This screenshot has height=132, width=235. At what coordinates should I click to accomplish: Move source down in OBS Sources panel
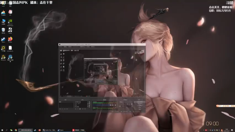85,109
